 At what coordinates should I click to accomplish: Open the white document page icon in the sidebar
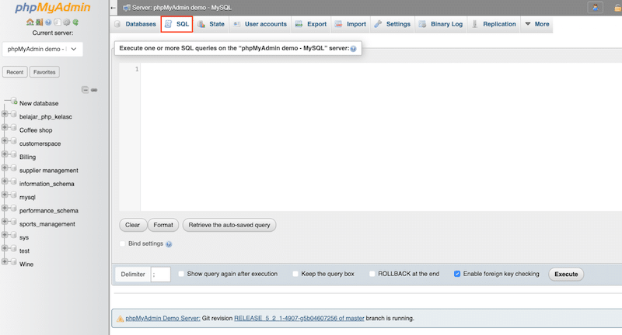click(x=58, y=22)
